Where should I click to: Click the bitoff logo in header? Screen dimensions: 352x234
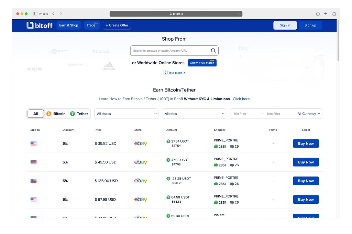click(40, 25)
